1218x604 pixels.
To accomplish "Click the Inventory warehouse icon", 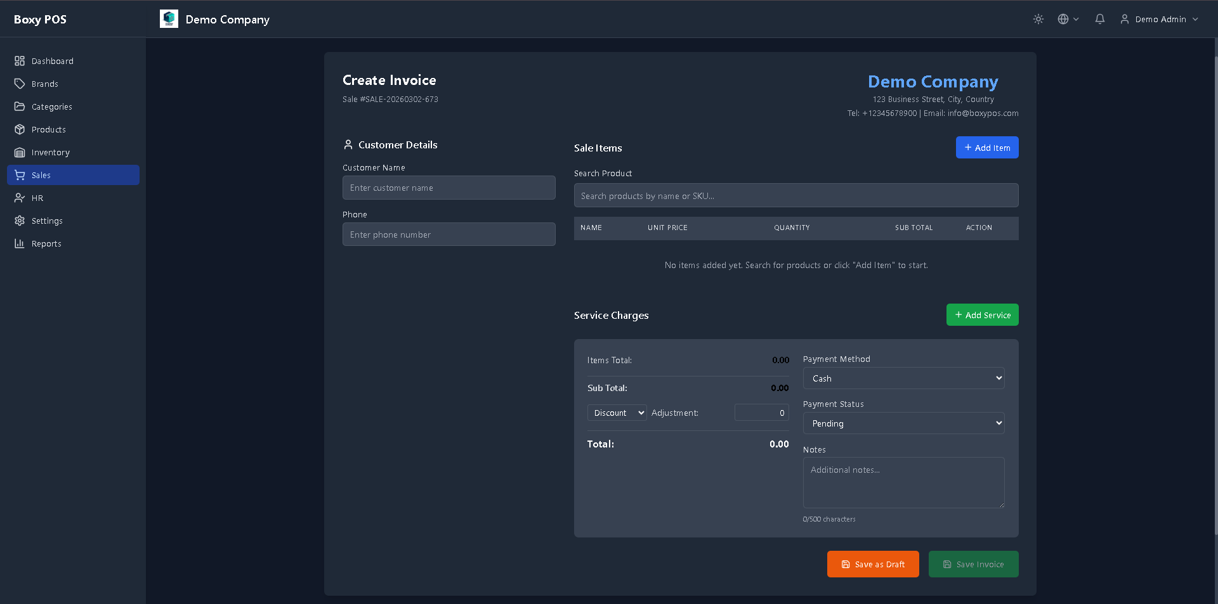I will (x=20, y=152).
